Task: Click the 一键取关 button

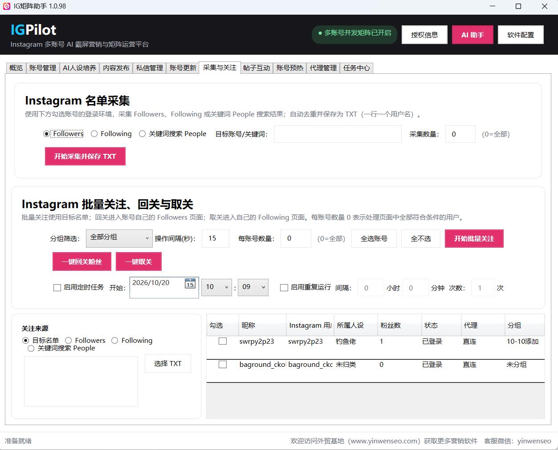Action: [x=138, y=261]
